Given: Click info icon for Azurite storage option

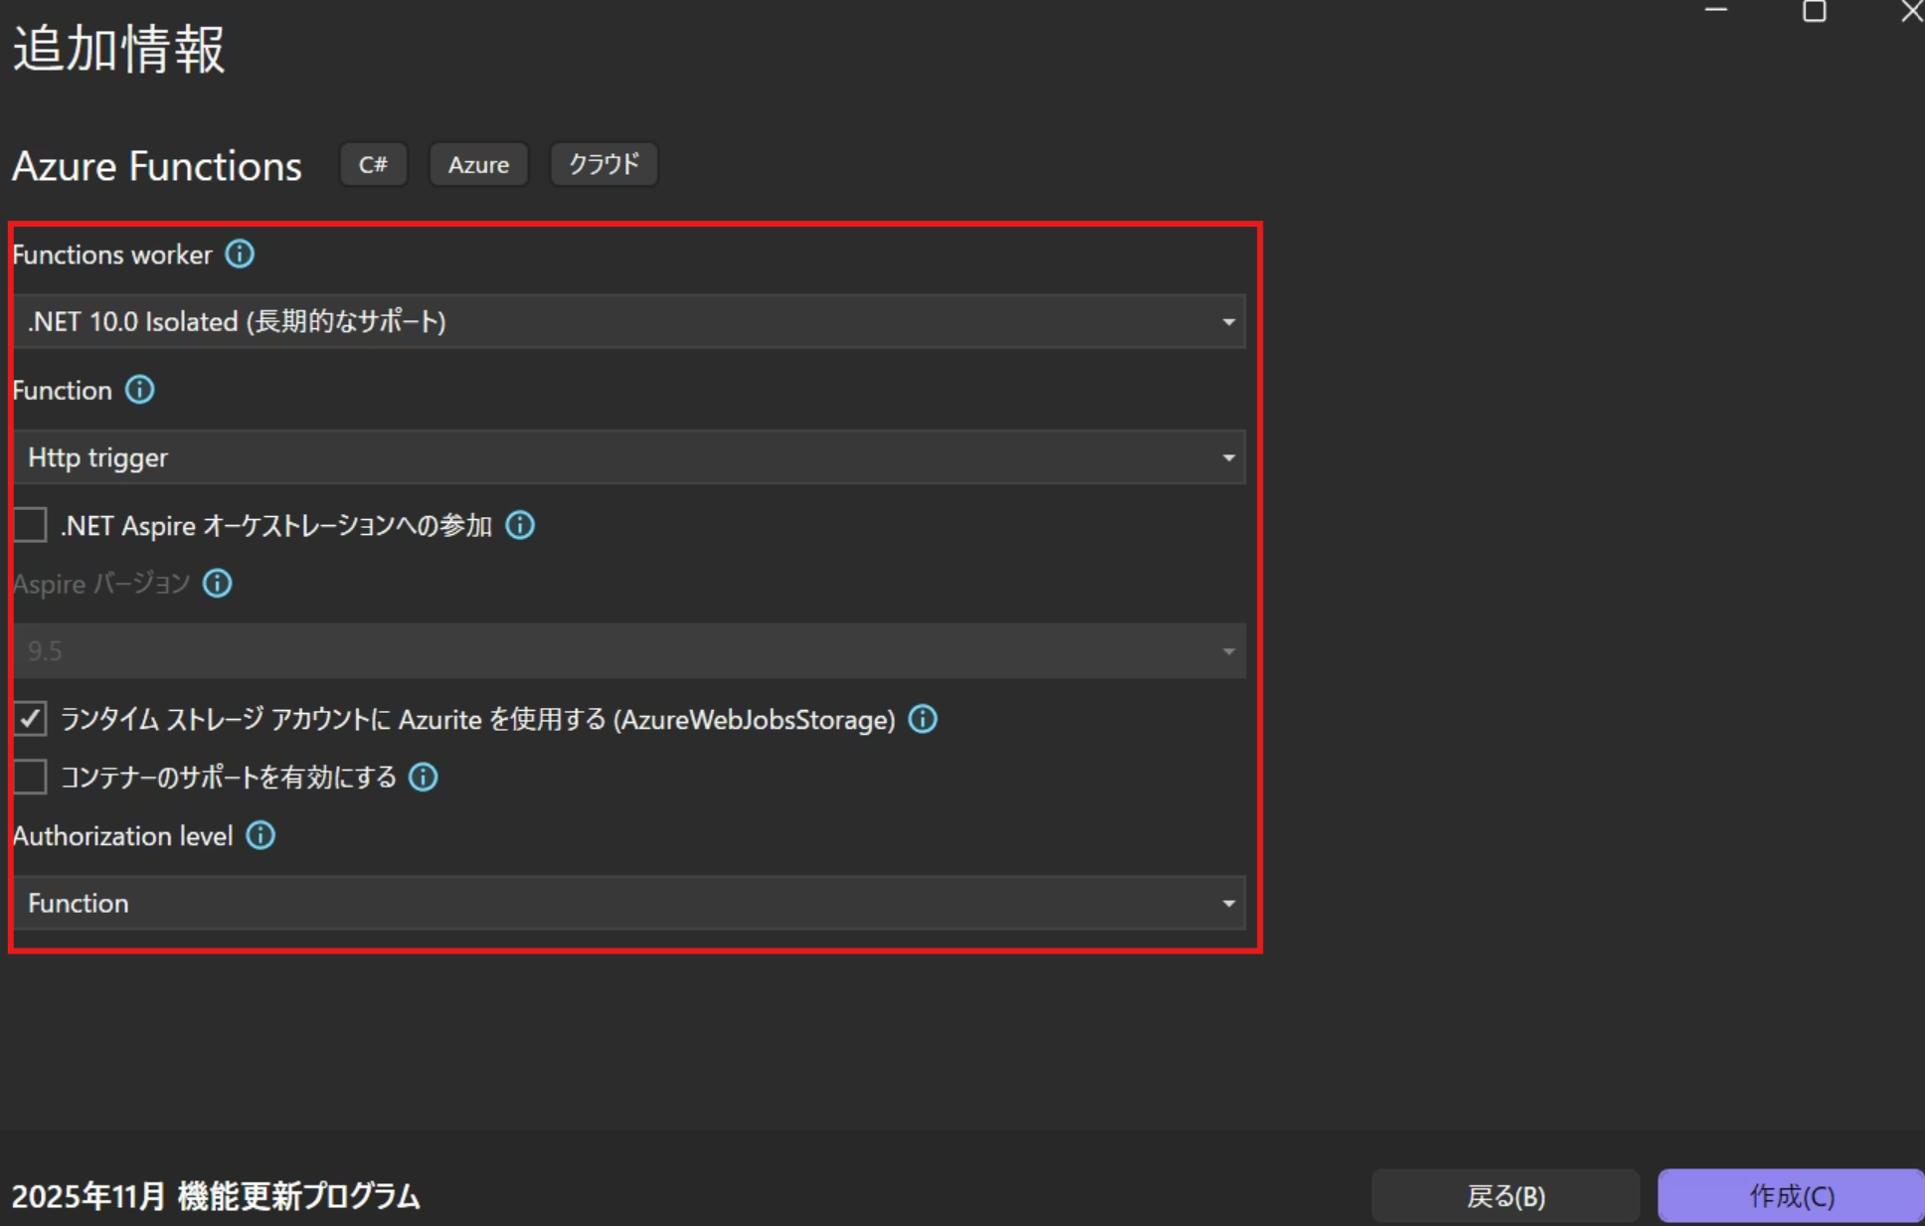Looking at the screenshot, I should click(x=923, y=719).
